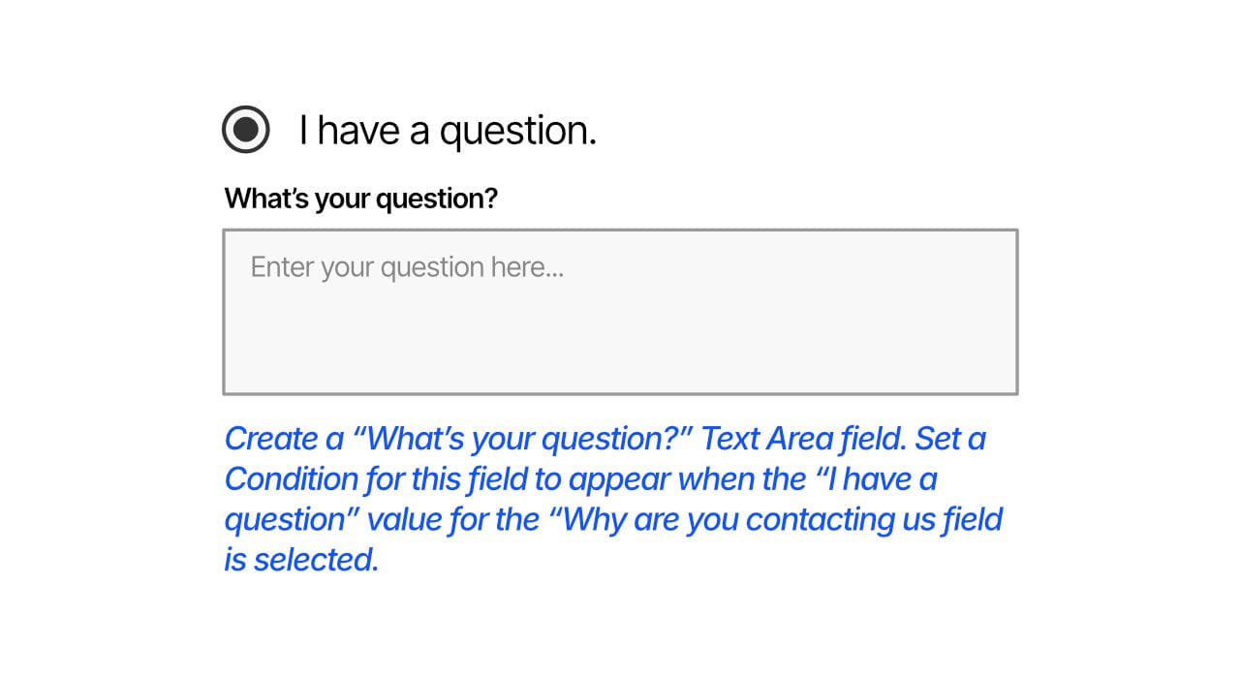This screenshot has height=678, width=1241.
Task: Click the "I have a question." option text
Action: click(449, 130)
